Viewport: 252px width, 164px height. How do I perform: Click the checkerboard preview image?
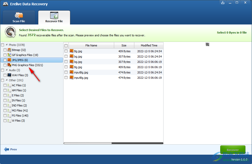[207, 44]
